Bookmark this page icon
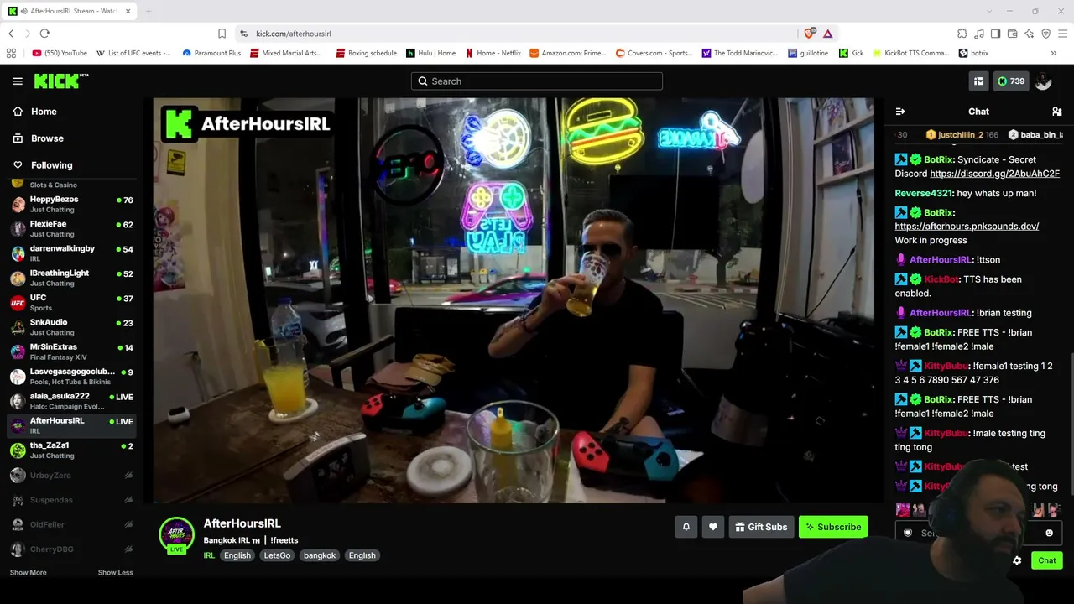The width and height of the screenshot is (1074, 604). coord(222,34)
